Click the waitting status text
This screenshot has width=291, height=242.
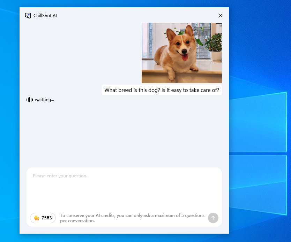pyautogui.click(x=44, y=100)
